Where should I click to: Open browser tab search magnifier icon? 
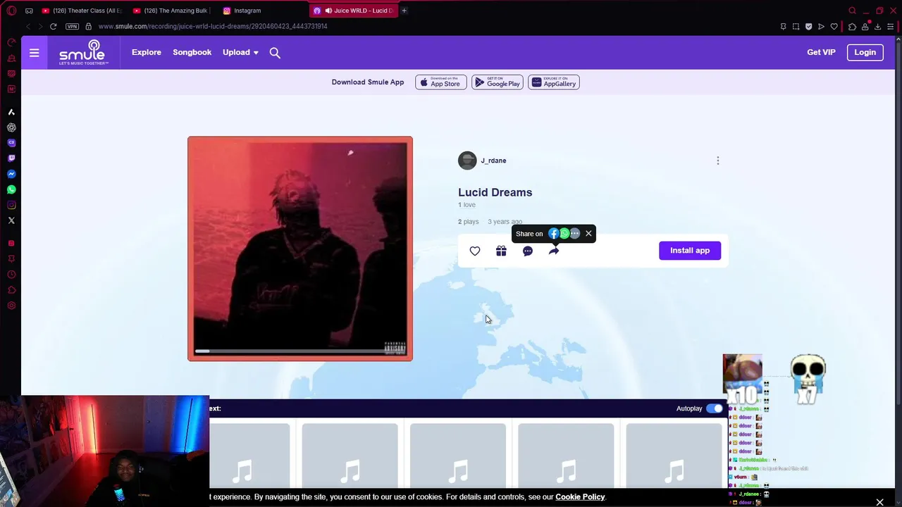[852, 11]
